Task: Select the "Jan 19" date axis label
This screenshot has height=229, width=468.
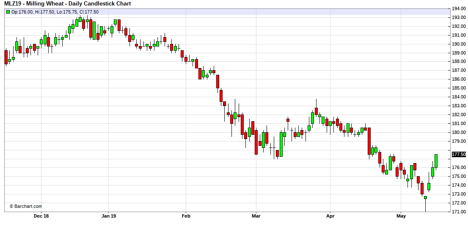Action: [109, 216]
